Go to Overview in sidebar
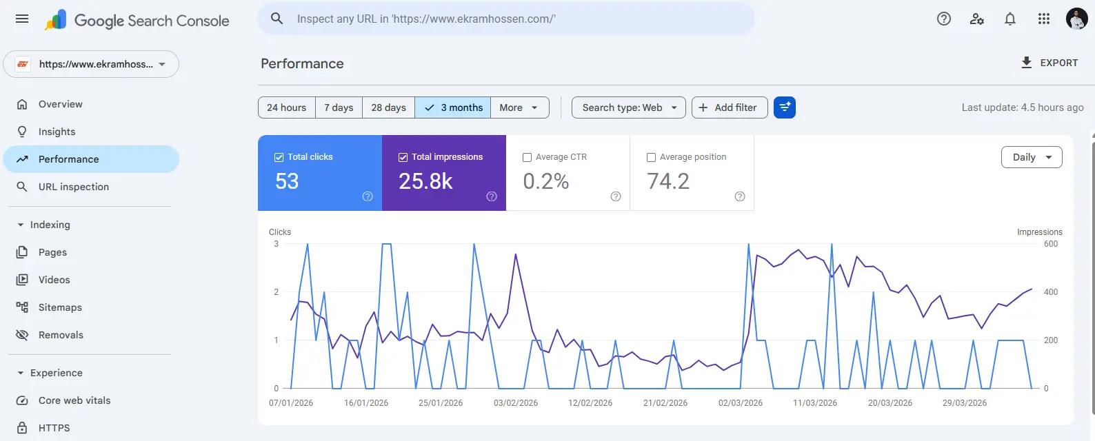This screenshot has height=441, width=1095. point(91,104)
